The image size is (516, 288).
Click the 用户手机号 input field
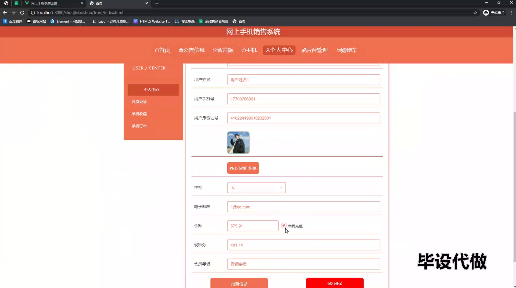coord(303,99)
